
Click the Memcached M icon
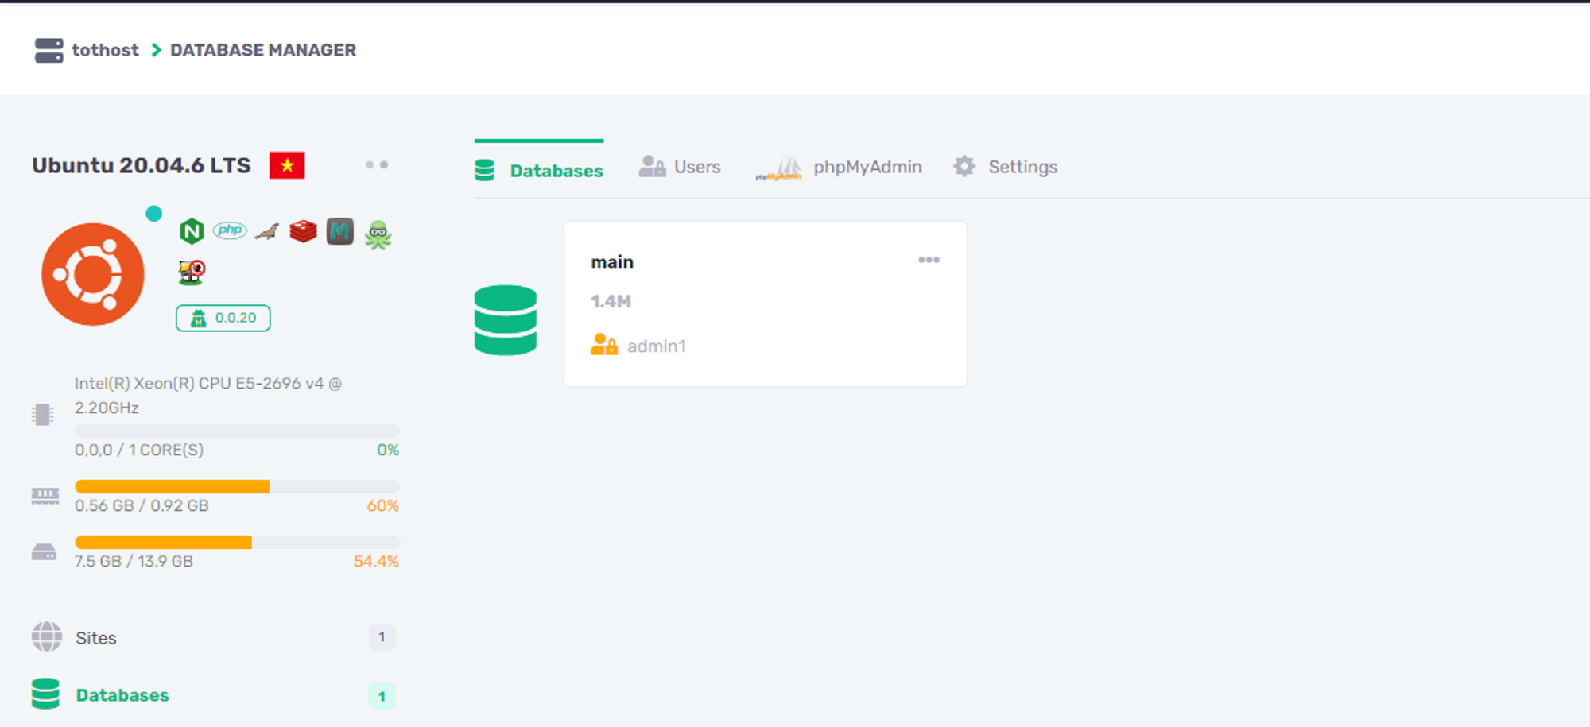pos(340,231)
